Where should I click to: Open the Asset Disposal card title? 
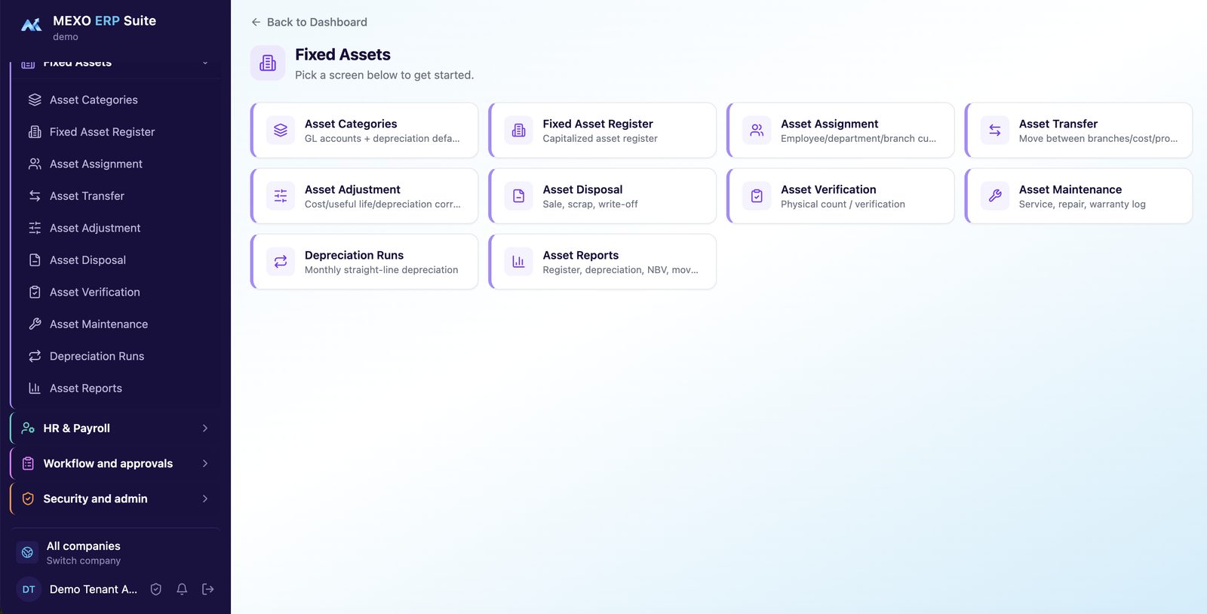pyautogui.click(x=582, y=189)
